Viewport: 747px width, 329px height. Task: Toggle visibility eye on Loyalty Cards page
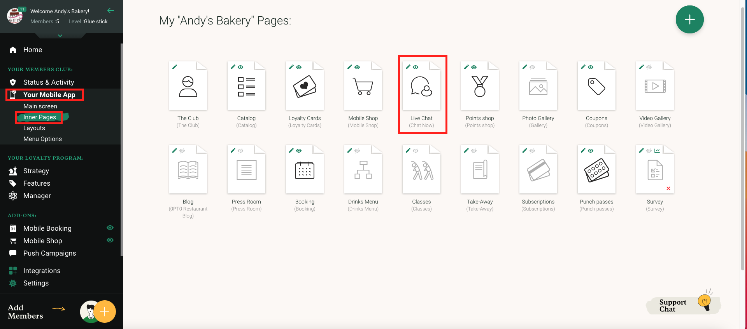point(299,67)
